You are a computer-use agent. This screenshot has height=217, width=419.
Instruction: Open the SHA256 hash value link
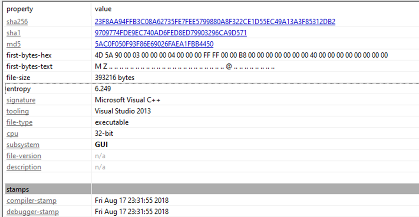coord(215,22)
